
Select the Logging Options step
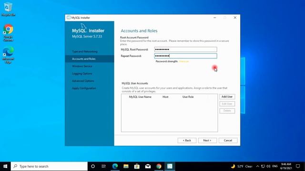[82, 74]
